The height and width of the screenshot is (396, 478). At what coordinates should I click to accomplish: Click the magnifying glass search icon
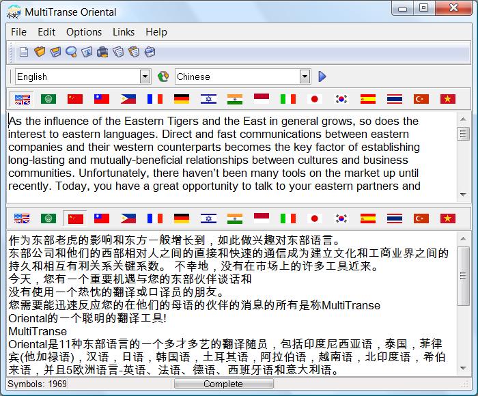71,52
